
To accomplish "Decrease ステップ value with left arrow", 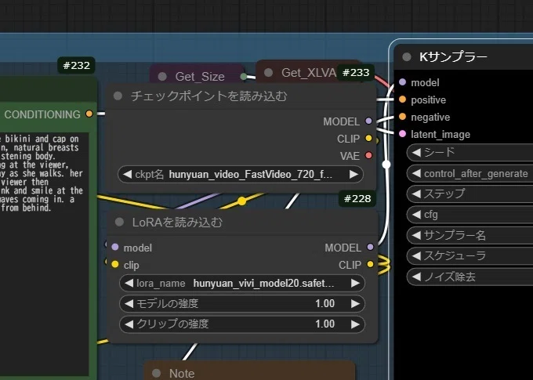I will [416, 194].
